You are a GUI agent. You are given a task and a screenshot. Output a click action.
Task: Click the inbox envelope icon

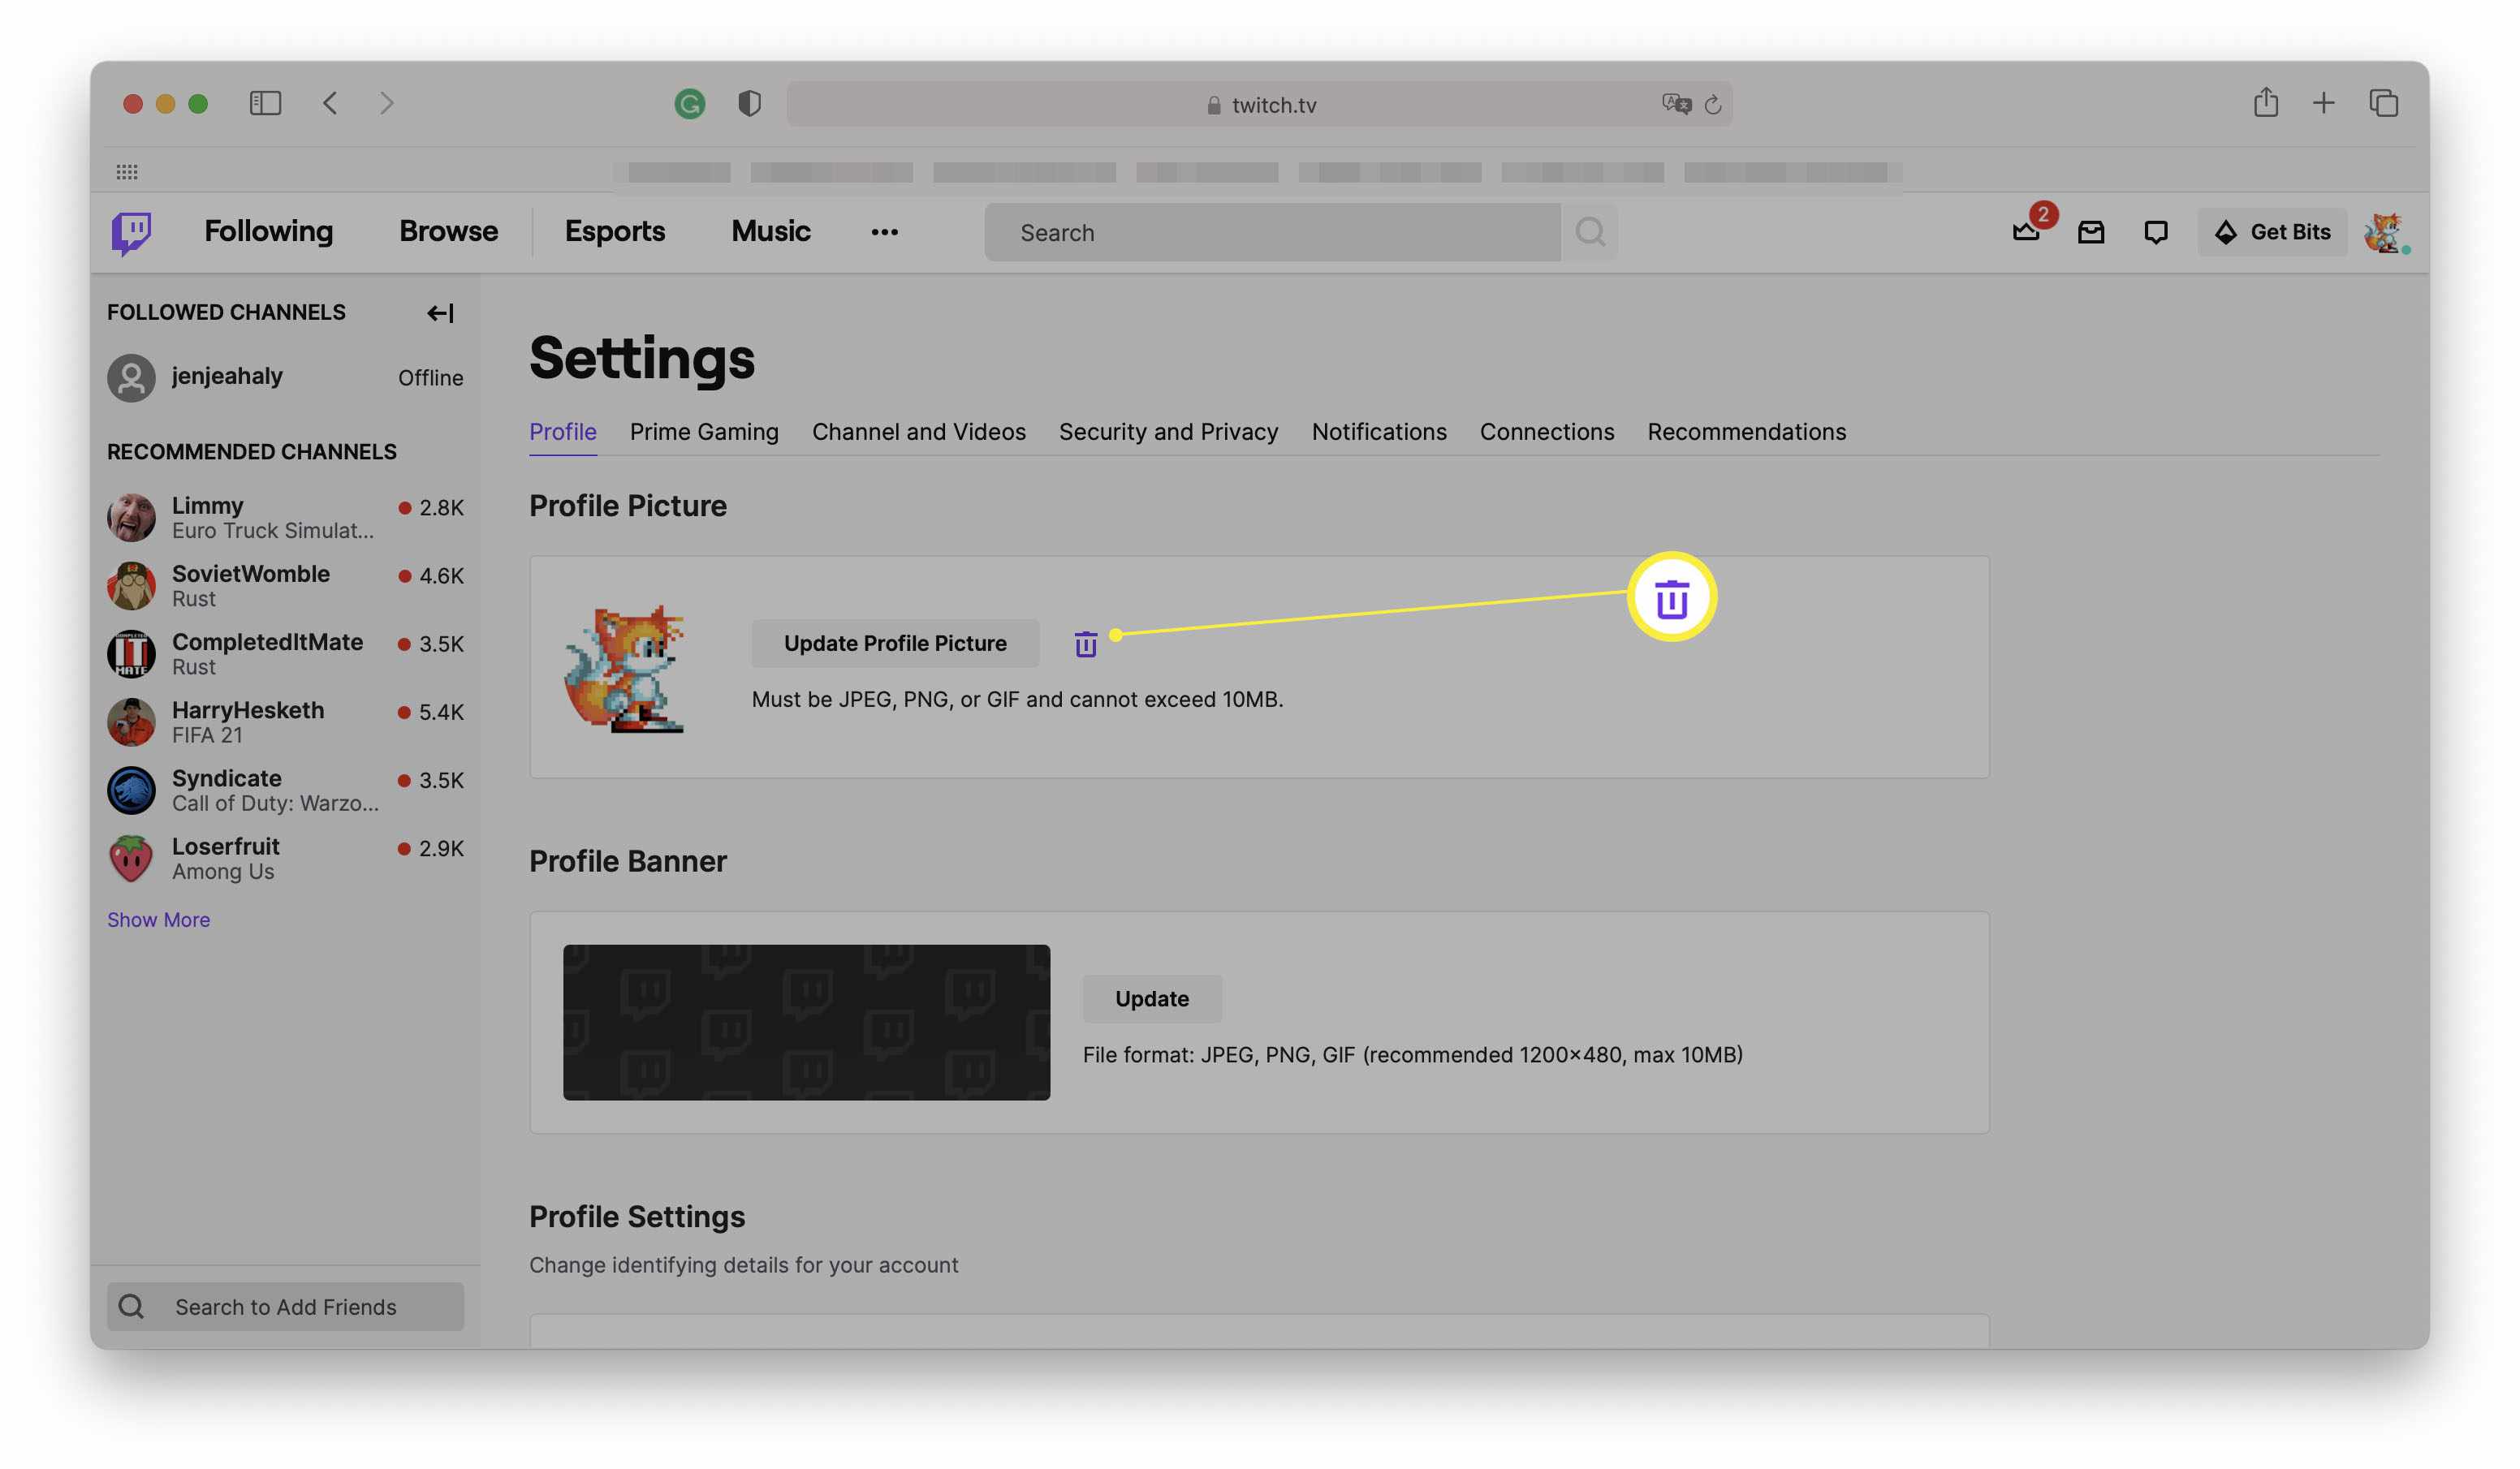pos(2091,230)
